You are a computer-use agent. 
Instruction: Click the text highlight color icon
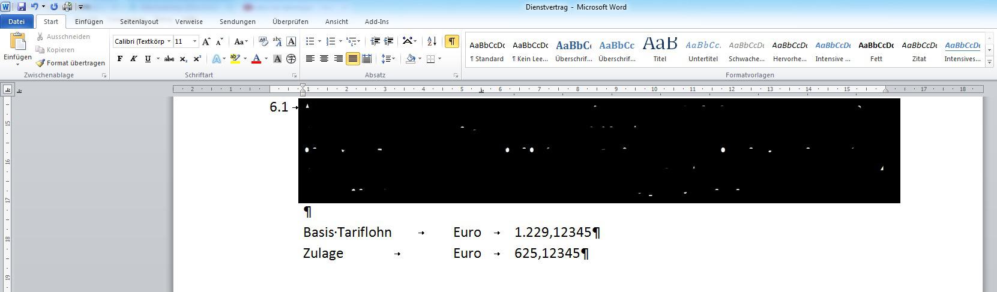pyautogui.click(x=235, y=59)
